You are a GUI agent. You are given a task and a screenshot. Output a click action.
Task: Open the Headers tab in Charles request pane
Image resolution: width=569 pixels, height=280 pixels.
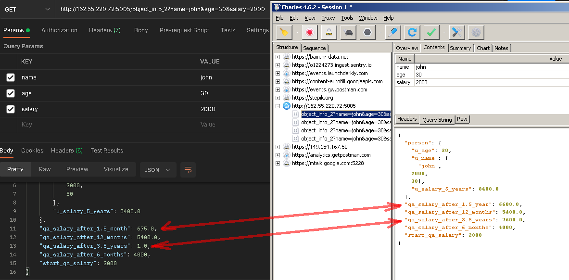click(407, 119)
